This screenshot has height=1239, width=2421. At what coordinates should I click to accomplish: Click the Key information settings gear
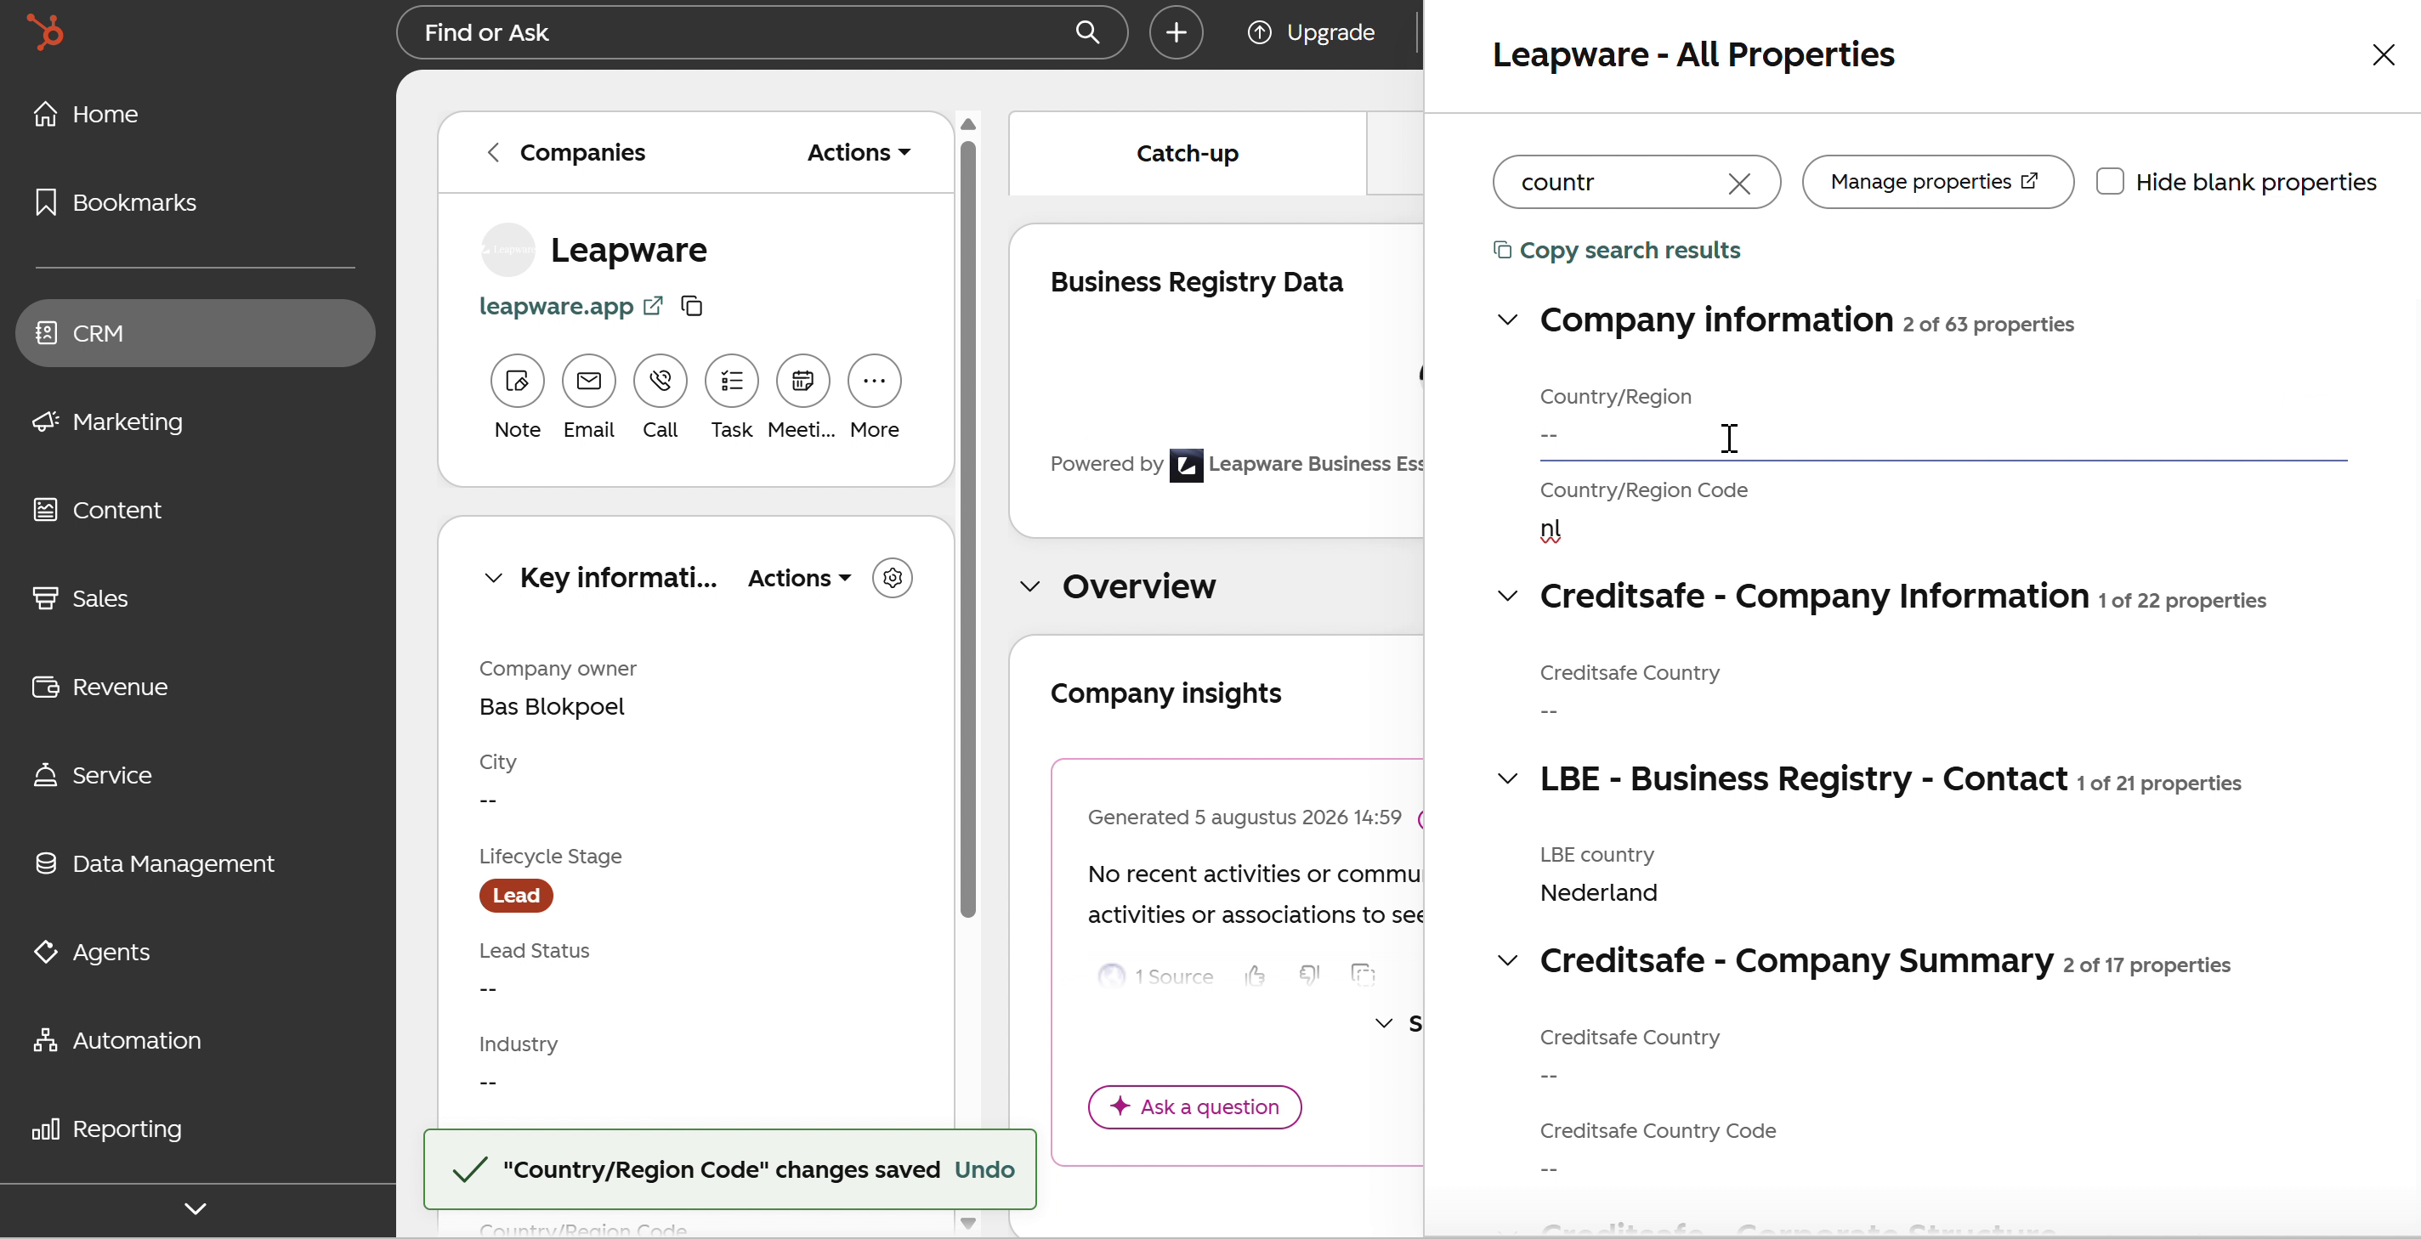[x=892, y=578]
